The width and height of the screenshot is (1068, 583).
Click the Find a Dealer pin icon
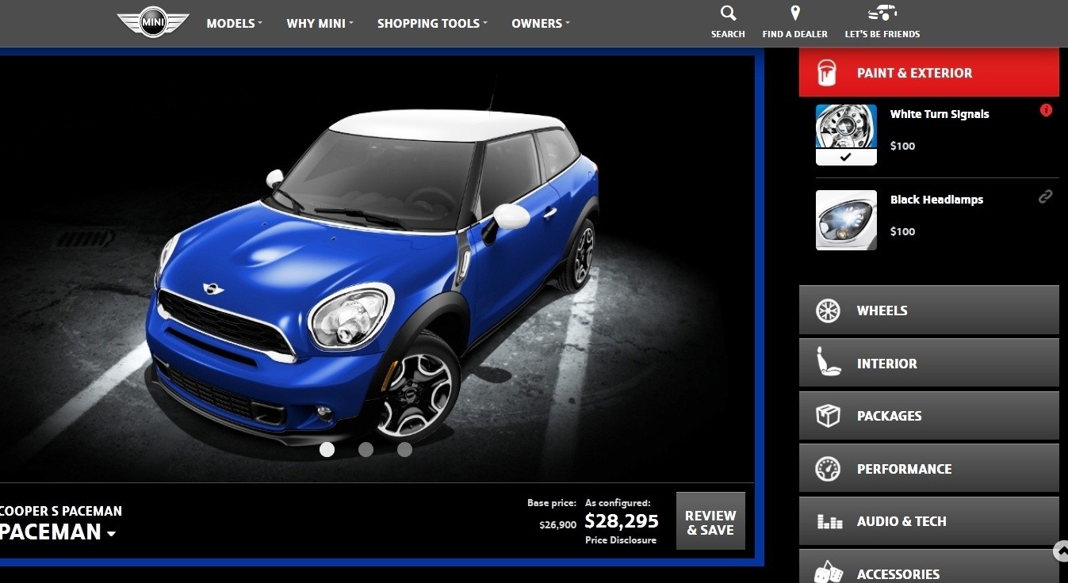click(795, 13)
